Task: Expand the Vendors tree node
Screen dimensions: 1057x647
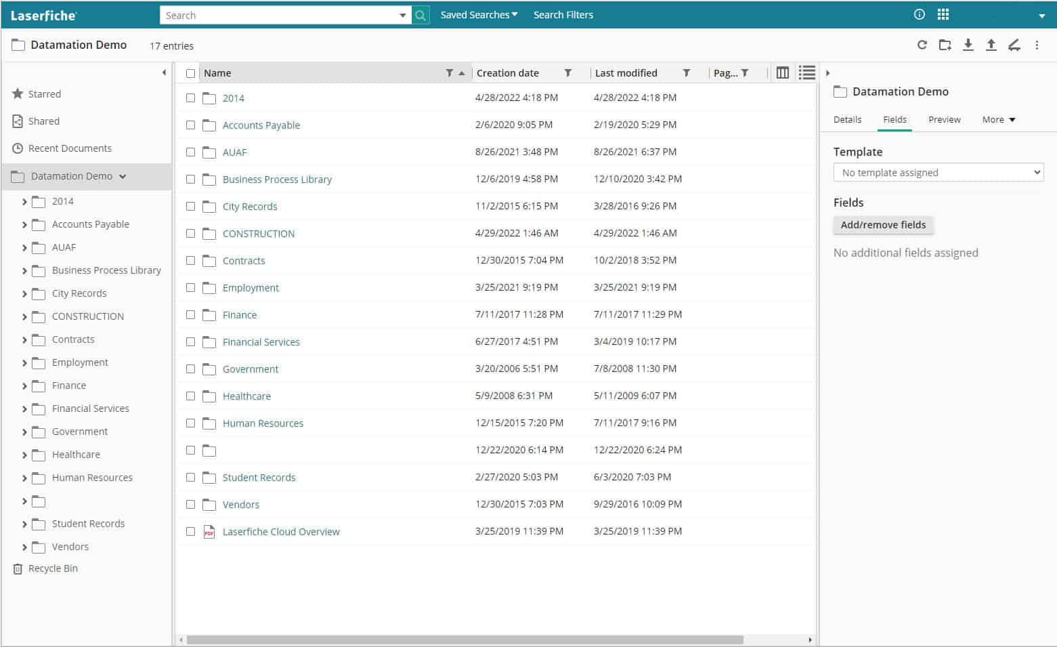Action: [x=24, y=547]
